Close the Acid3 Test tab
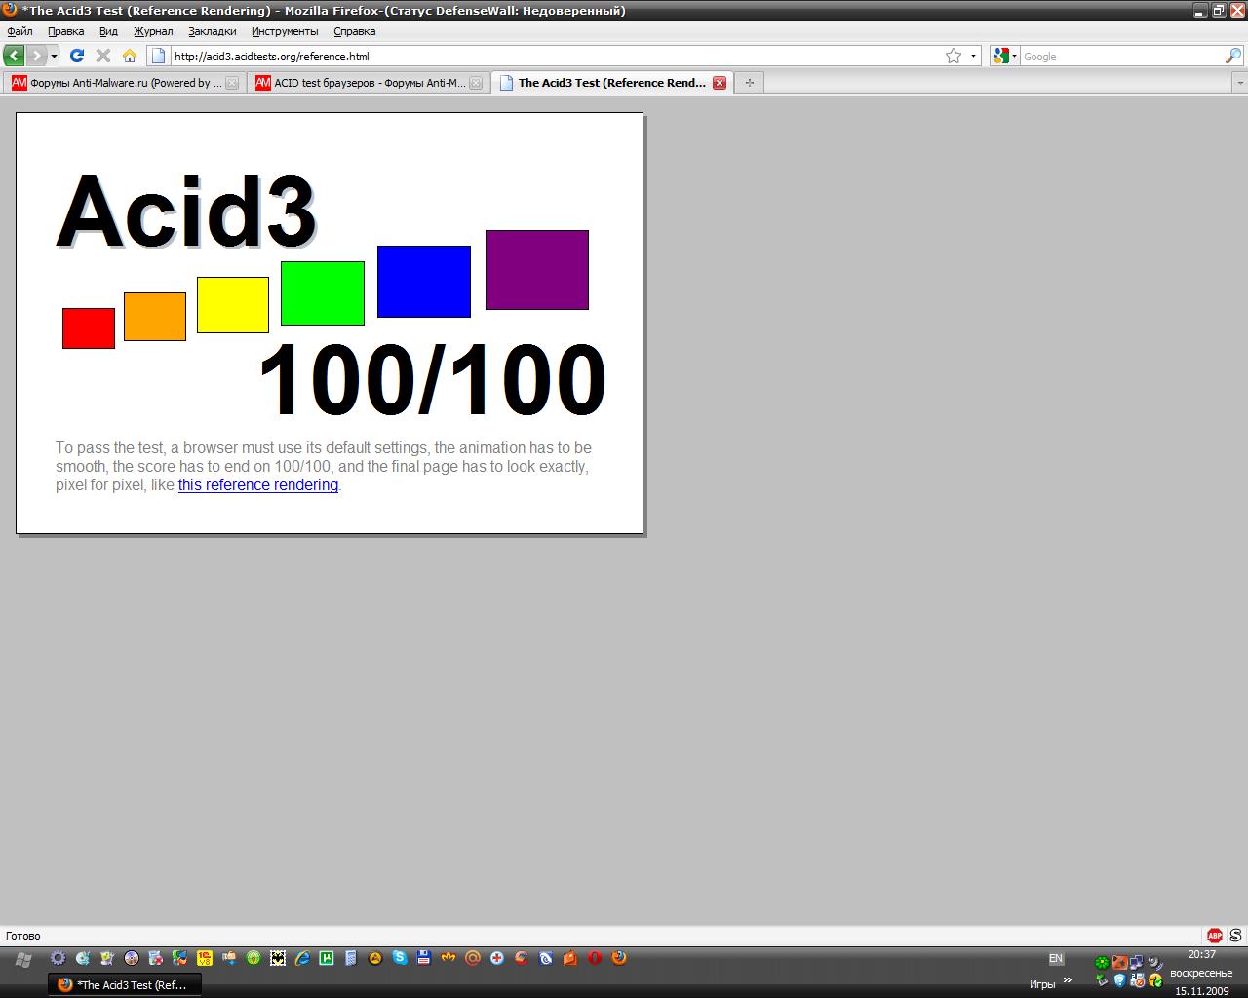Viewport: 1248px width, 998px height. tap(720, 83)
